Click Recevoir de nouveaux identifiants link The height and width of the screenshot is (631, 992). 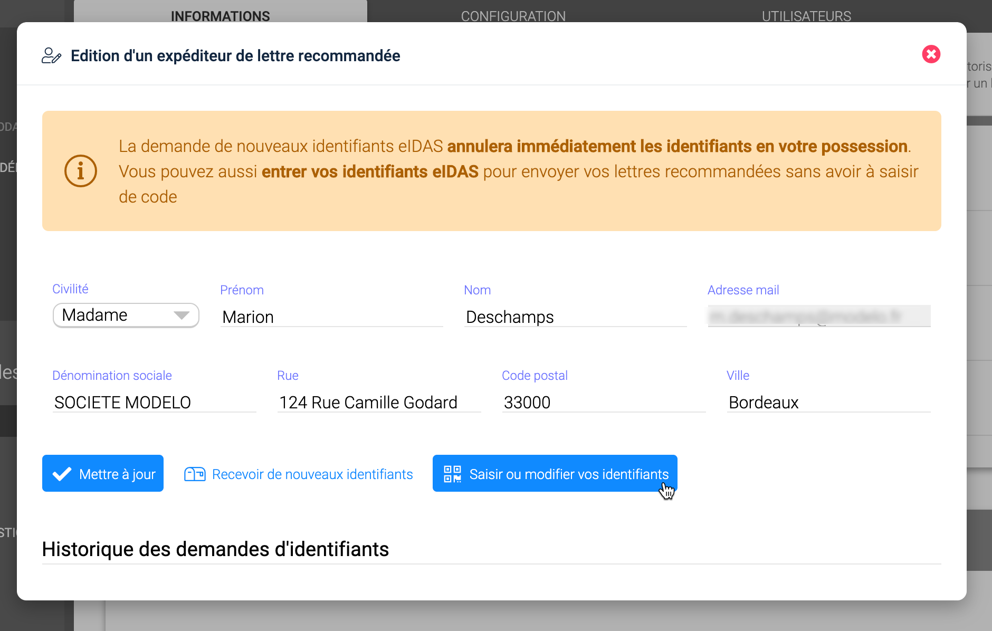point(312,474)
